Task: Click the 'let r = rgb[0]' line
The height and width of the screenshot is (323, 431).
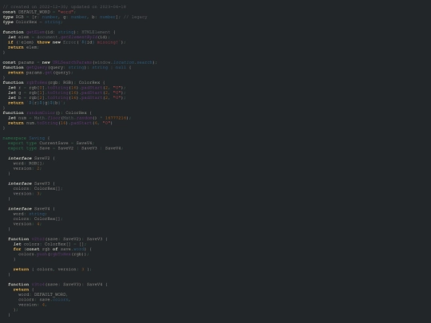Action: coord(67,88)
